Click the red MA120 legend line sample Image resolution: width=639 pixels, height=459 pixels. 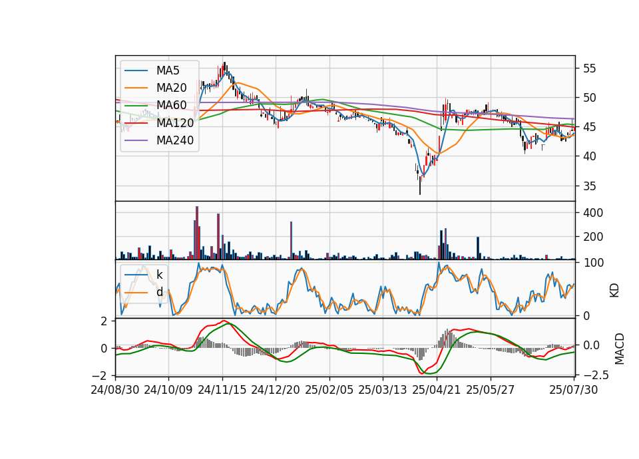136,123
